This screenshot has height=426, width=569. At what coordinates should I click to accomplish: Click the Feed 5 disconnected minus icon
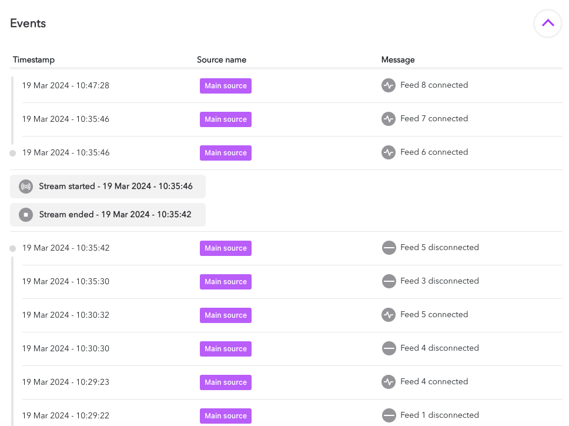point(389,248)
